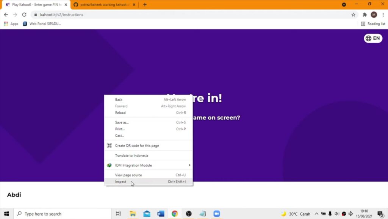The height and width of the screenshot is (219, 388).
Task: Choose Create QR code for this page
Action: point(149,145)
